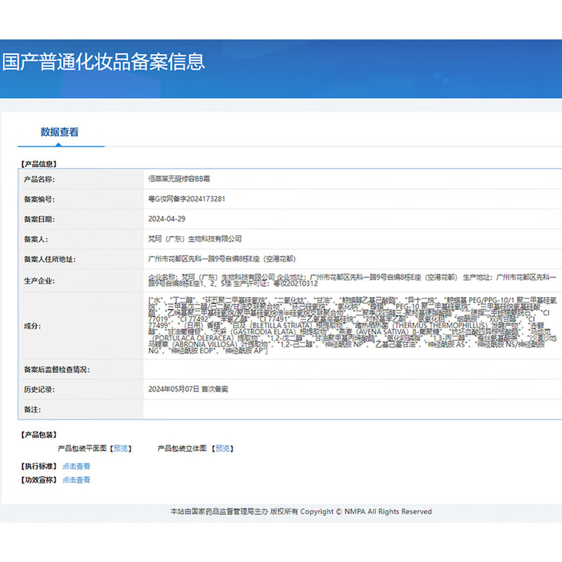Click the NMPA copyright footer text

301,511
